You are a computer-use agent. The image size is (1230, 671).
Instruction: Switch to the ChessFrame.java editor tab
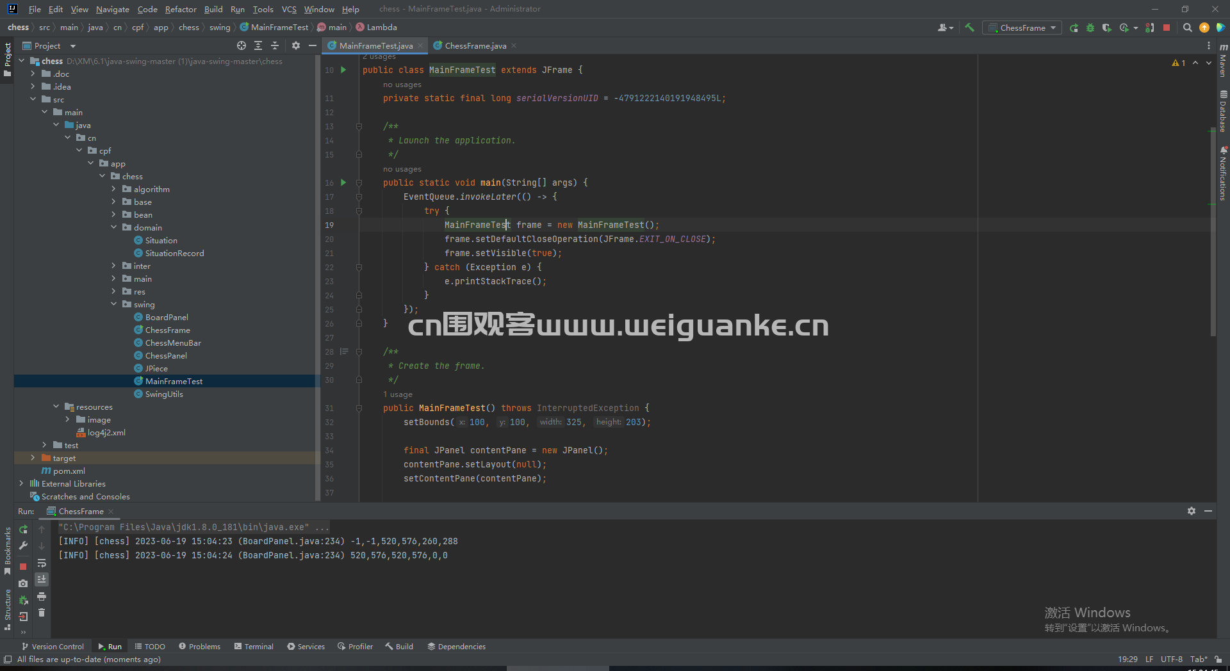475,45
